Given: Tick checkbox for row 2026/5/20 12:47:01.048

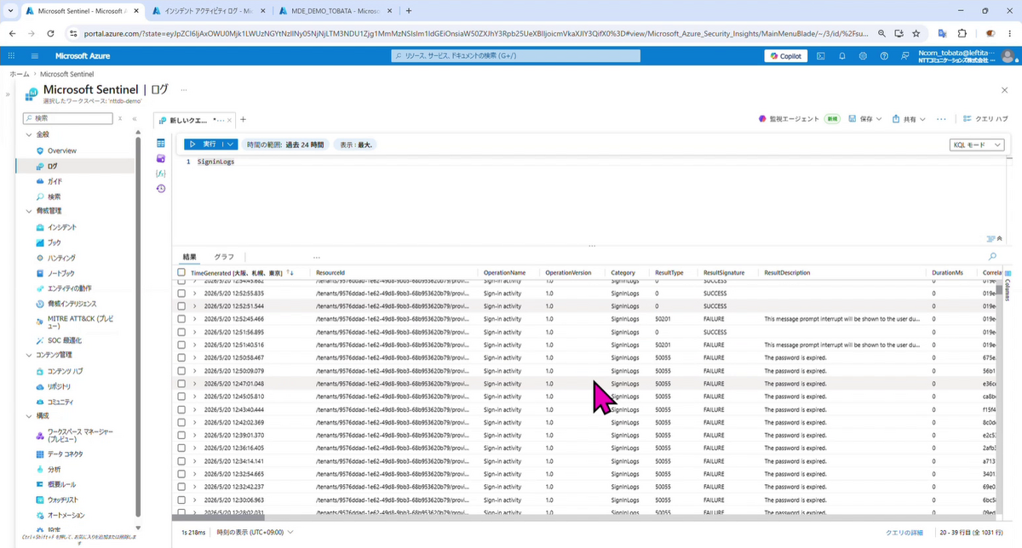Looking at the screenshot, I should pyautogui.click(x=181, y=384).
